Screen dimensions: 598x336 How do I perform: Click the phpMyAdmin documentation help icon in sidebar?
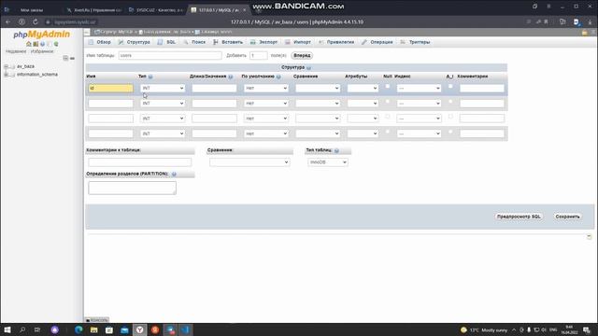(x=42, y=44)
